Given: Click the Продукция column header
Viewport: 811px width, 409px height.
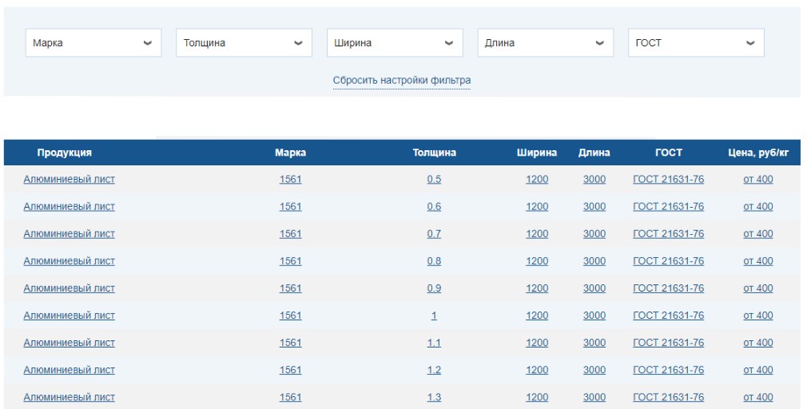Looking at the screenshot, I should pos(64,153).
